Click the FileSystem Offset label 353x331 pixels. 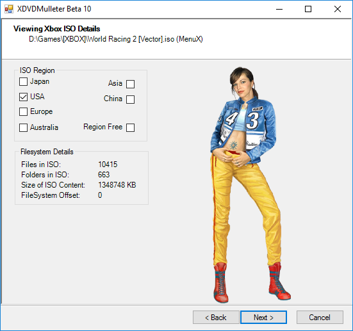click(x=51, y=195)
